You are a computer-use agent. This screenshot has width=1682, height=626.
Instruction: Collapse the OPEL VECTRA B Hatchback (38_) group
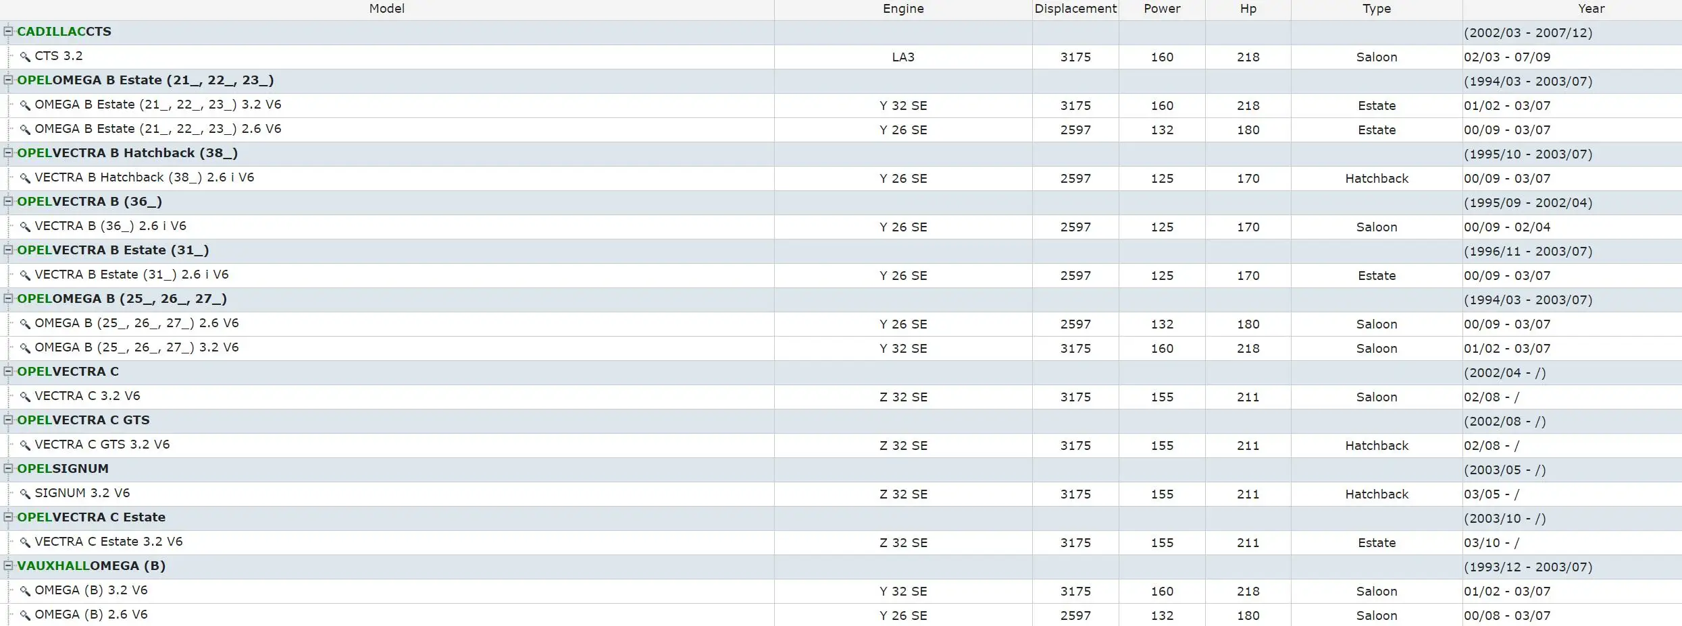click(9, 152)
